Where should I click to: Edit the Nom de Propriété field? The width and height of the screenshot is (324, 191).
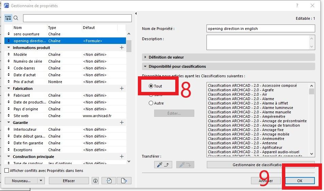click(x=260, y=29)
